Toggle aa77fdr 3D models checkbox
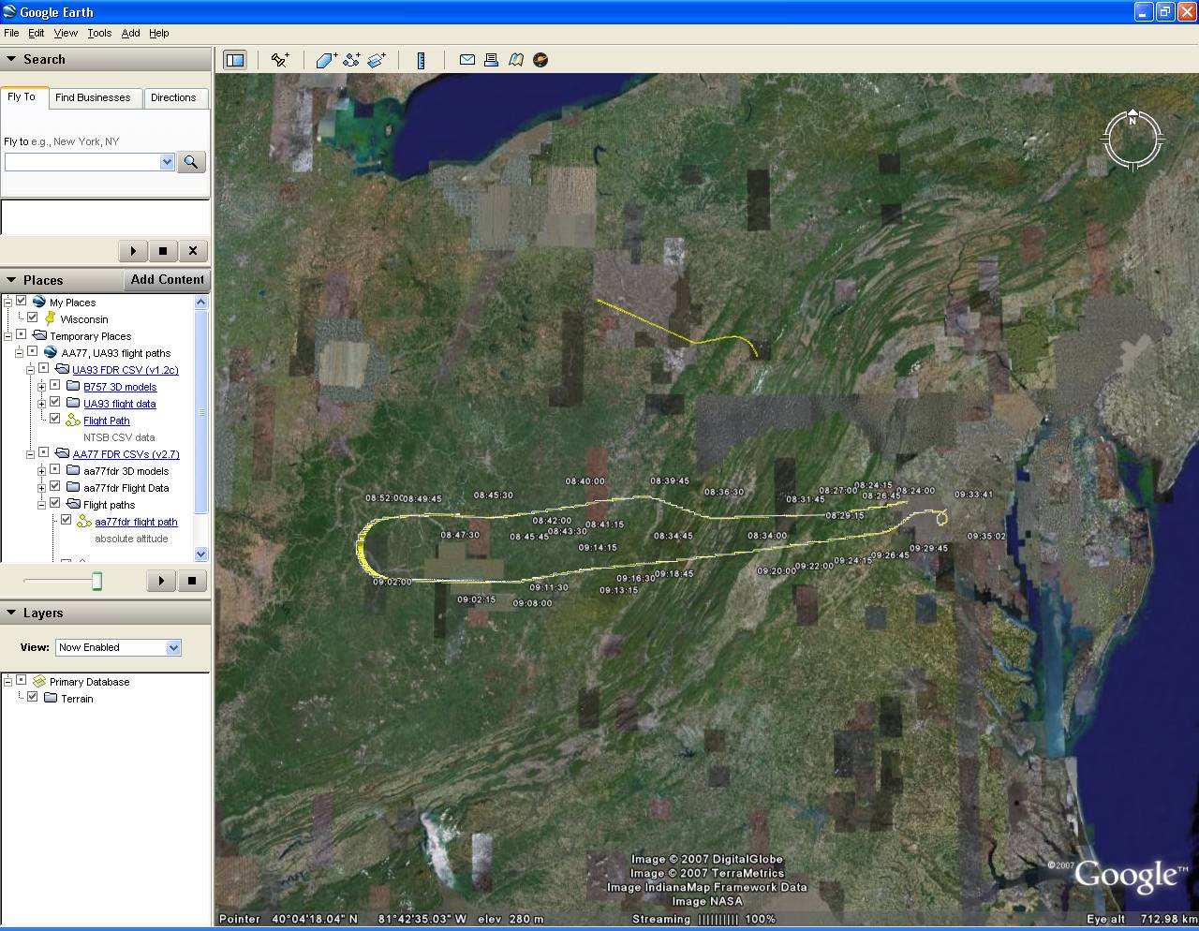 coord(55,470)
